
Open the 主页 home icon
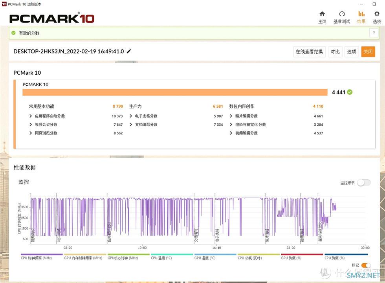coord(322,14)
